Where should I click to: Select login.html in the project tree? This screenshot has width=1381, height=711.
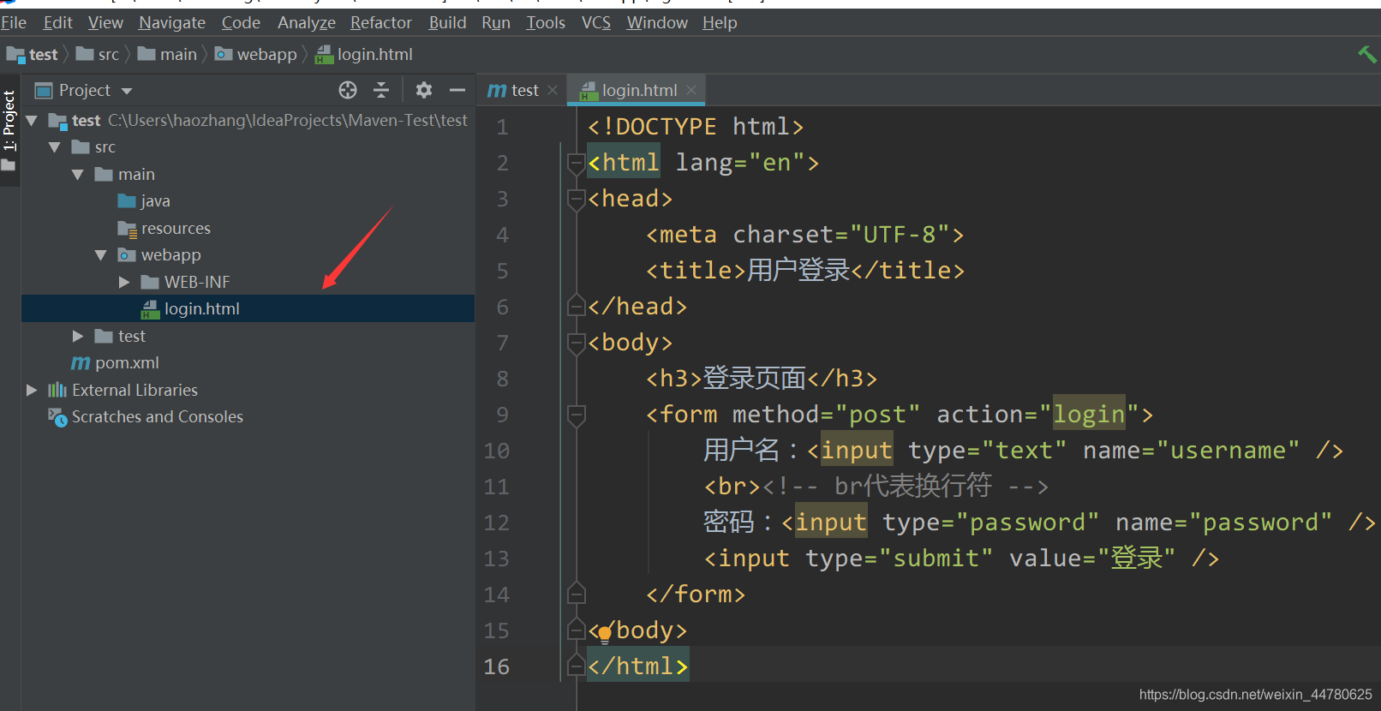coord(248,309)
